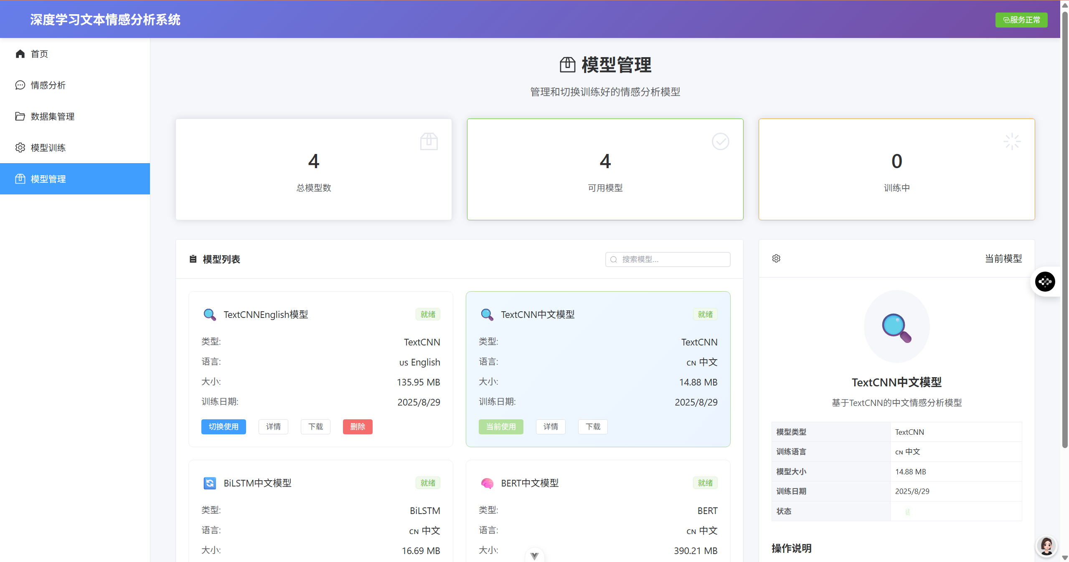
Task: Click the gear icon in 当前模型 panel
Action: (x=776, y=259)
